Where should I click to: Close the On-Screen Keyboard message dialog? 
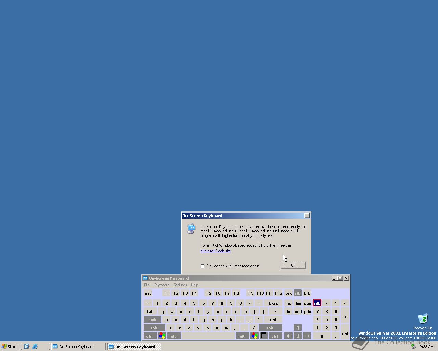pyautogui.click(x=307, y=215)
